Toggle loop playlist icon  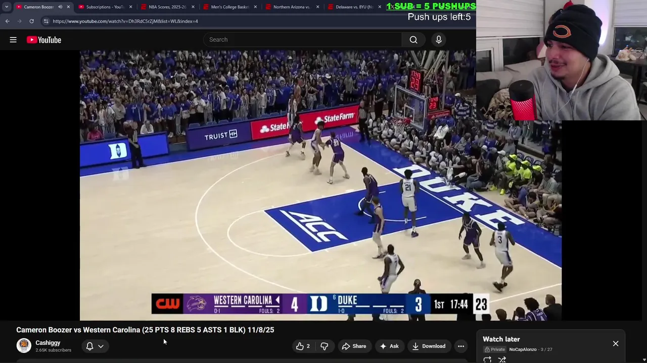pos(487,359)
